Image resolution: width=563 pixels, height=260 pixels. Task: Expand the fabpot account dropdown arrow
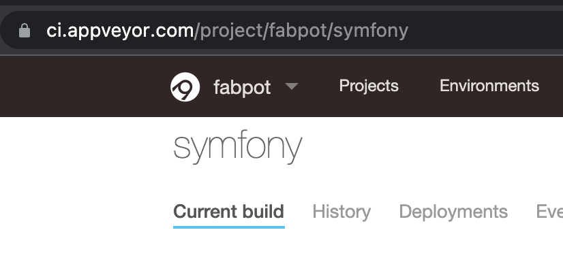coord(292,86)
